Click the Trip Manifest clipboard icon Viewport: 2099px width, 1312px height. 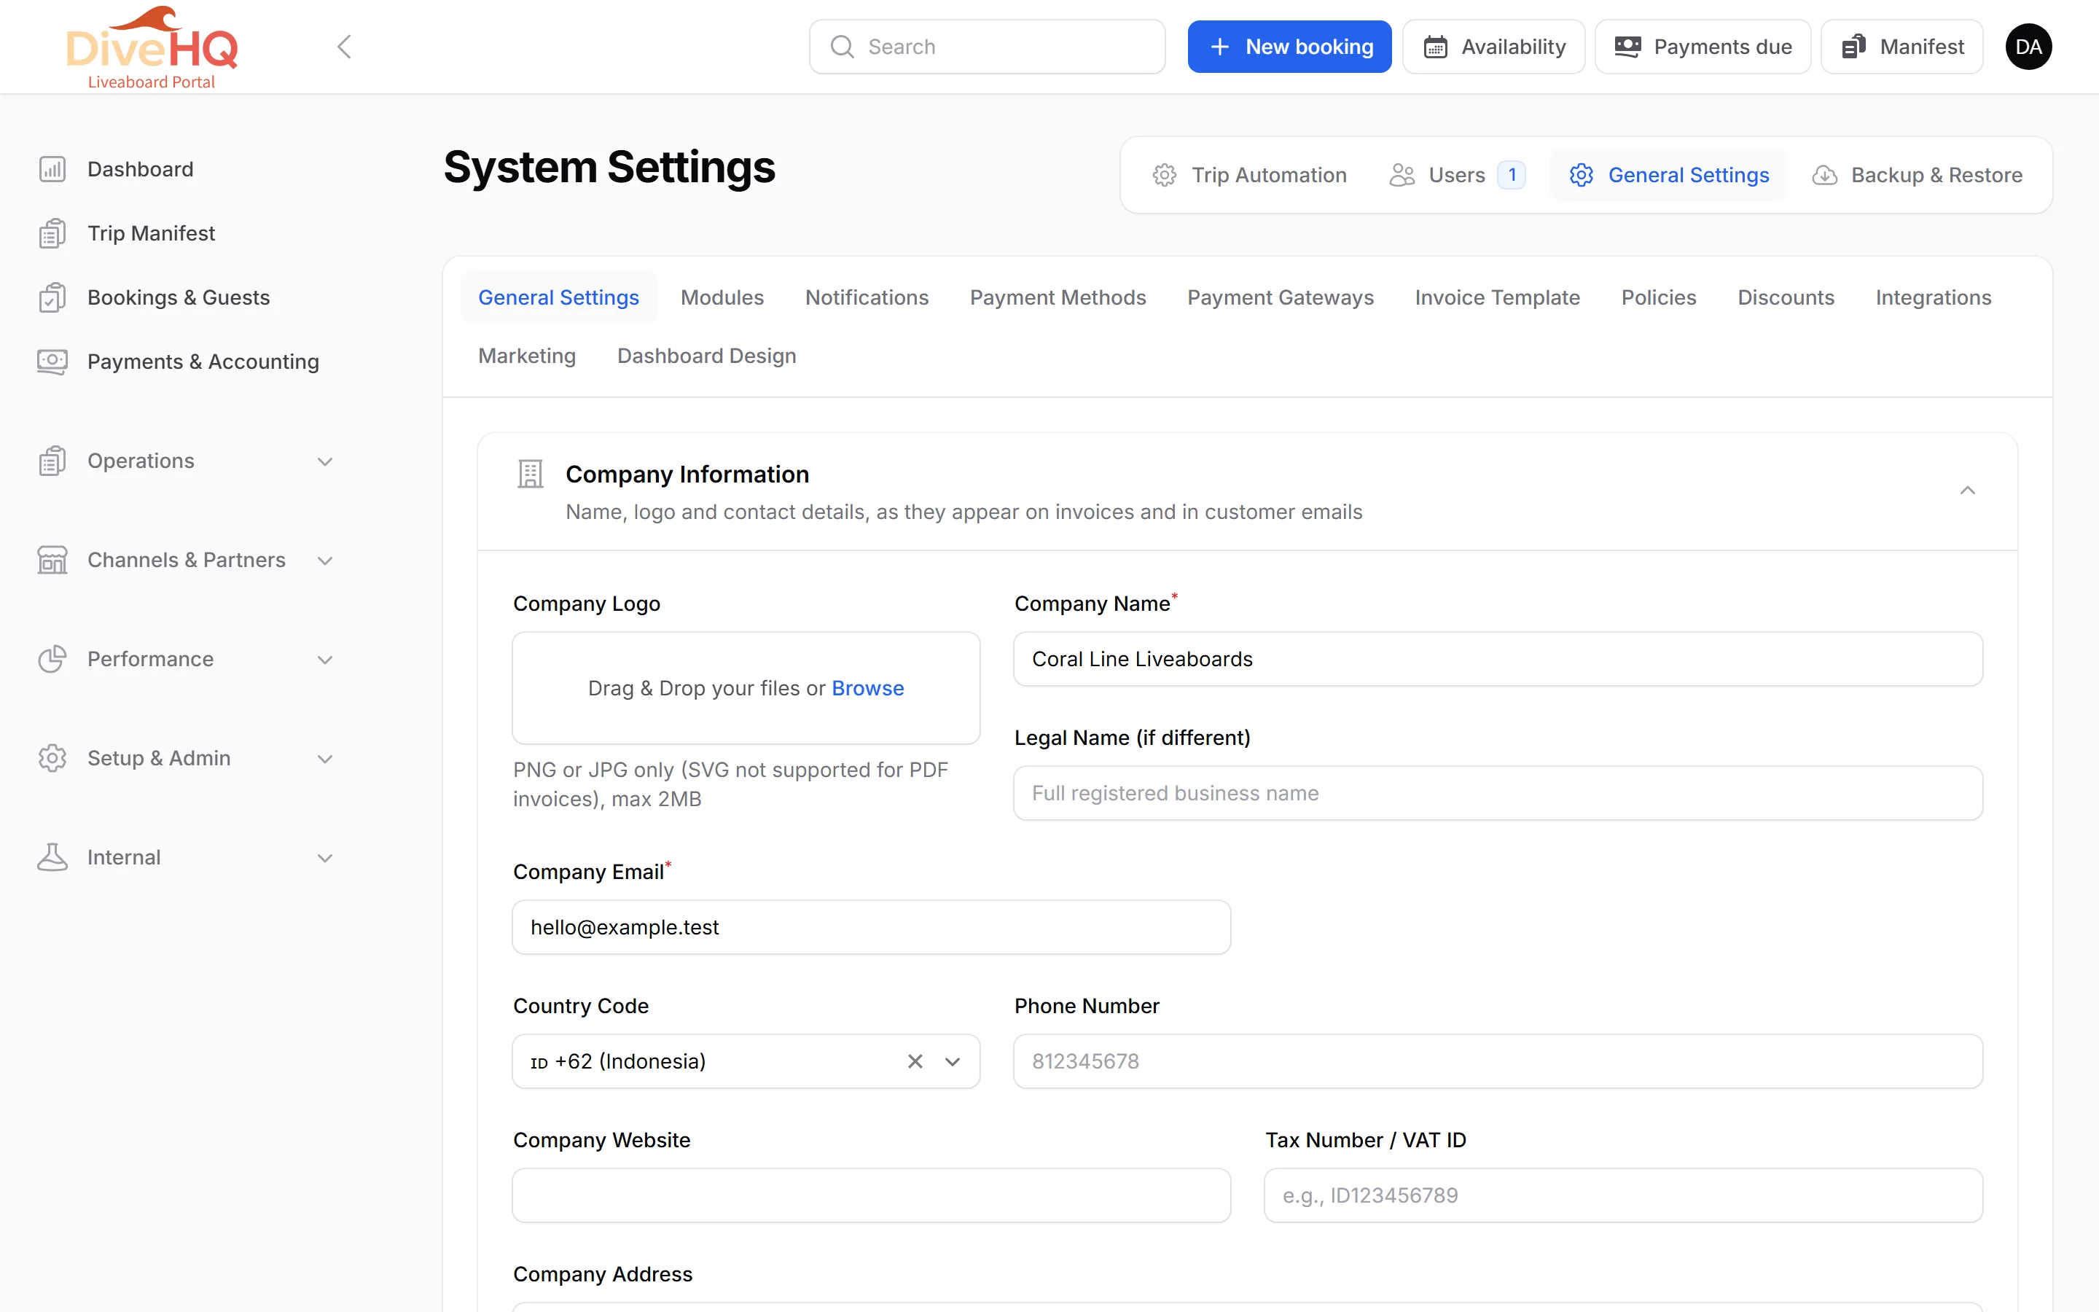(x=52, y=233)
